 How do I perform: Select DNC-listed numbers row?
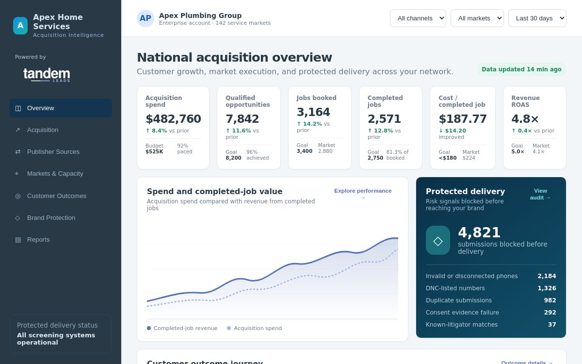pos(491,288)
